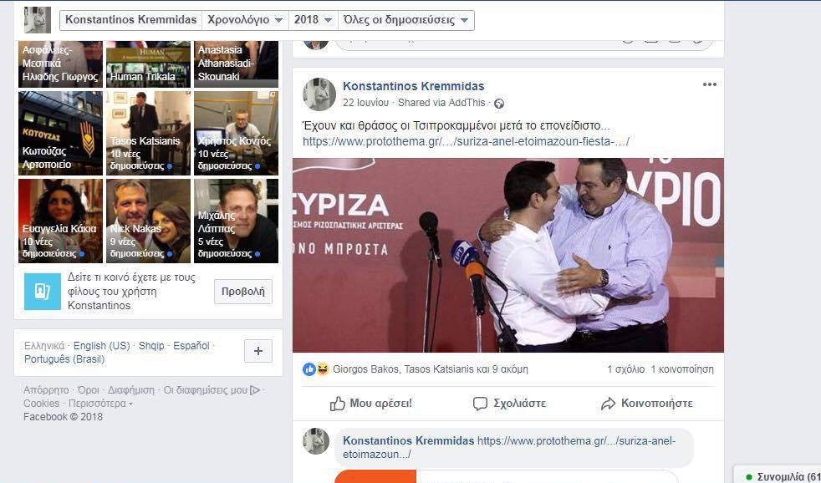
Task: Expand the Περισσότερα footer menu
Action: (x=100, y=404)
